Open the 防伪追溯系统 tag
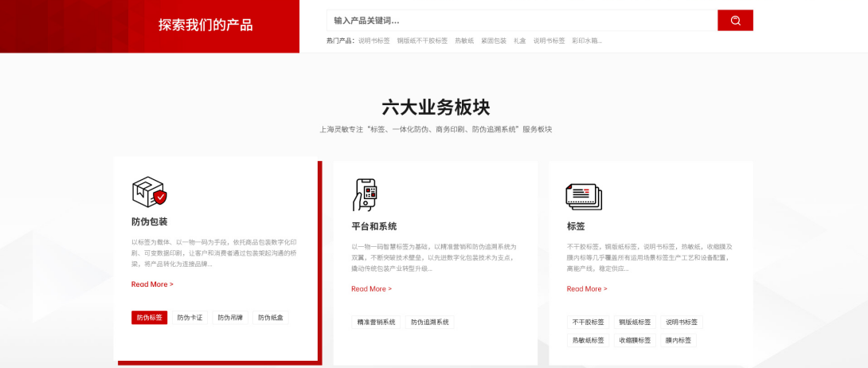868x368 pixels. pyautogui.click(x=430, y=323)
